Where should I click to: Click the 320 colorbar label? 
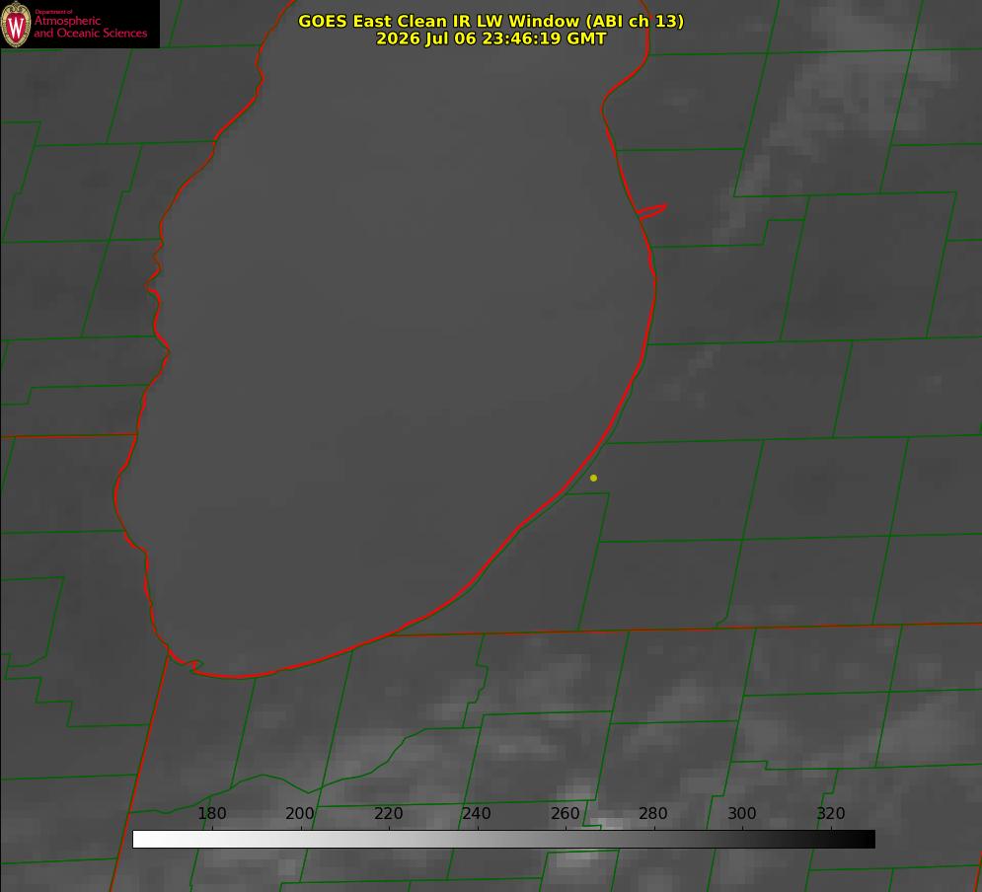click(x=831, y=813)
